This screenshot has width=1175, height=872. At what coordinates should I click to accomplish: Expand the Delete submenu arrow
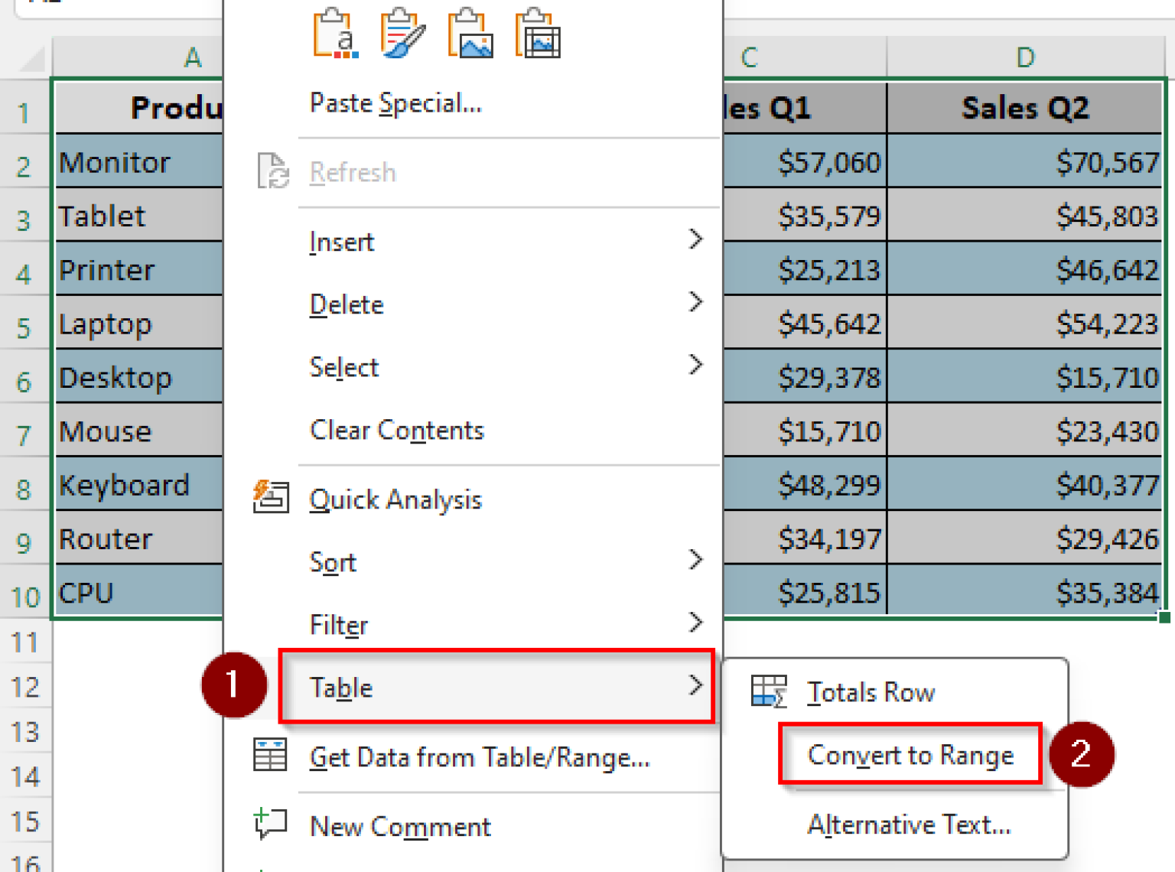(x=696, y=302)
